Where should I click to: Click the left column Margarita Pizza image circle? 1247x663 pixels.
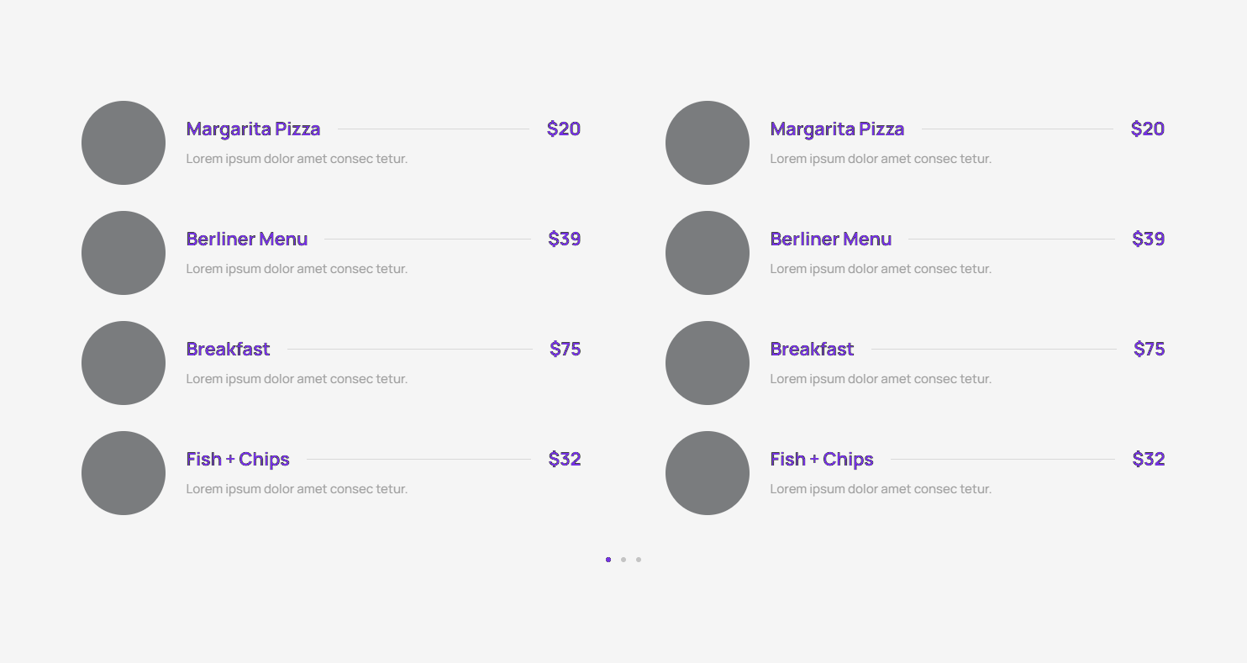[x=124, y=143]
